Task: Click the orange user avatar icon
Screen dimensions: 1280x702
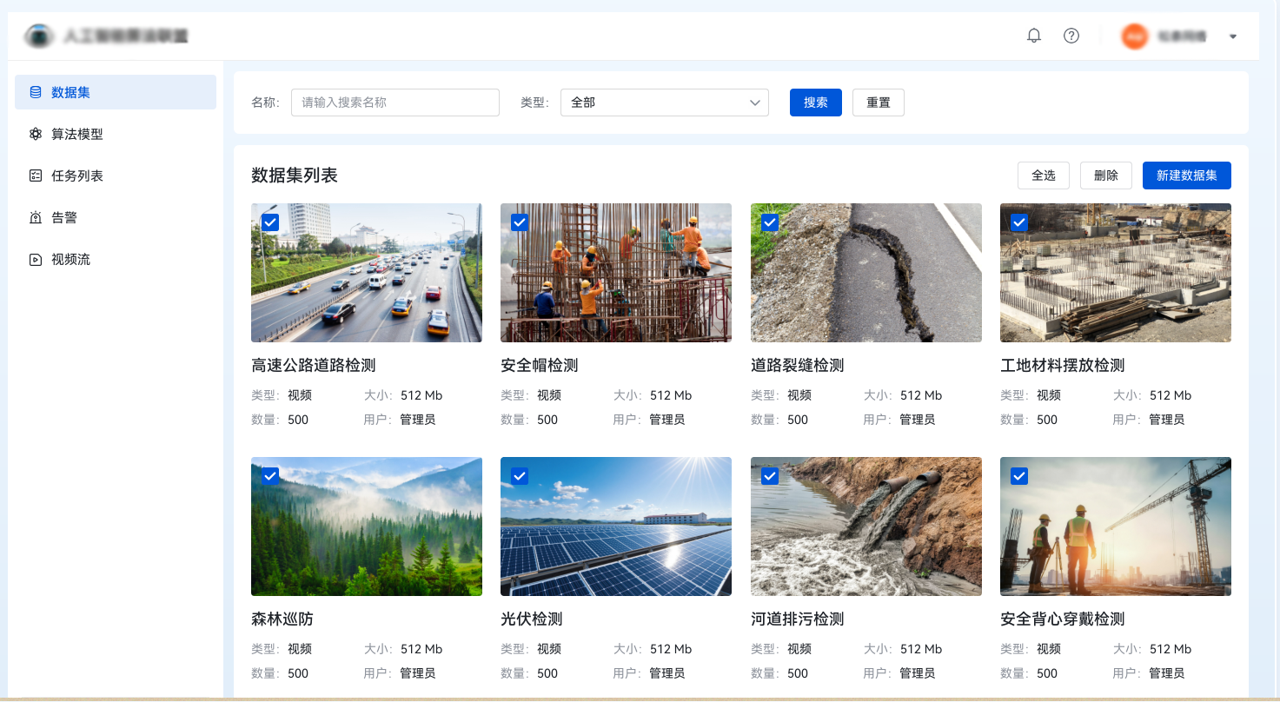Action: tap(1134, 36)
